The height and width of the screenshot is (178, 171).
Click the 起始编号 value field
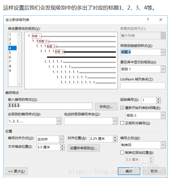149,100
